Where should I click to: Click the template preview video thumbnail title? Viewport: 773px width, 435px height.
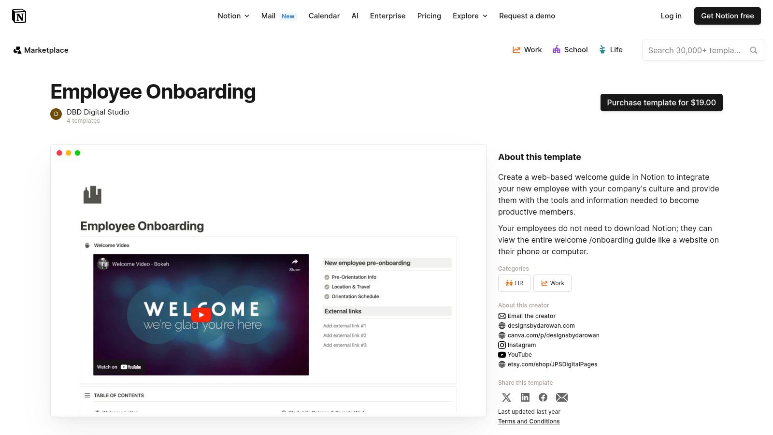tap(141, 264)
